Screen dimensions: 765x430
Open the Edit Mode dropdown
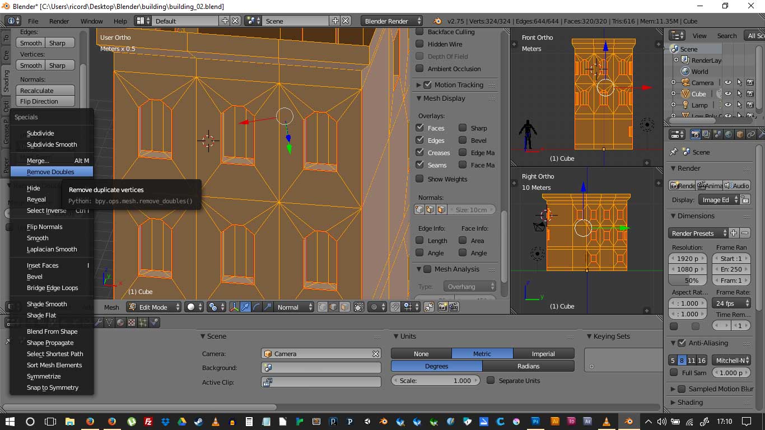coord(154,307)
